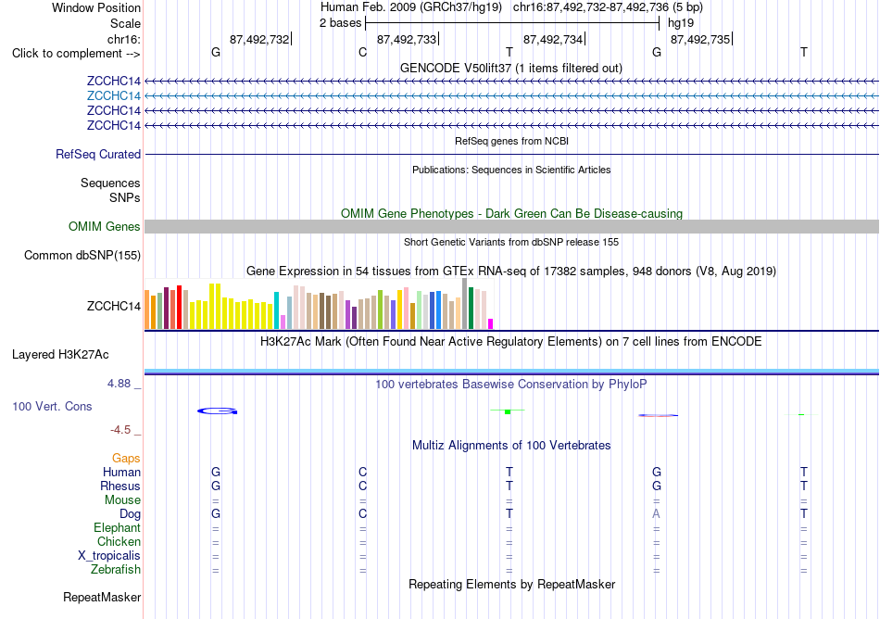This screenshot has width=880, height=619.
Task: Click the C base in the Human row
Action: (x=362, y=473)
